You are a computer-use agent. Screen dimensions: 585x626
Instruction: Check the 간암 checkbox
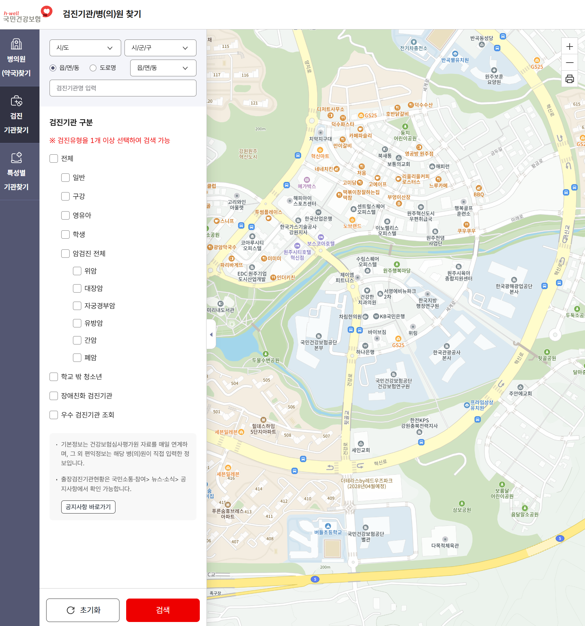pyautogui.click(x=77, y=340)
